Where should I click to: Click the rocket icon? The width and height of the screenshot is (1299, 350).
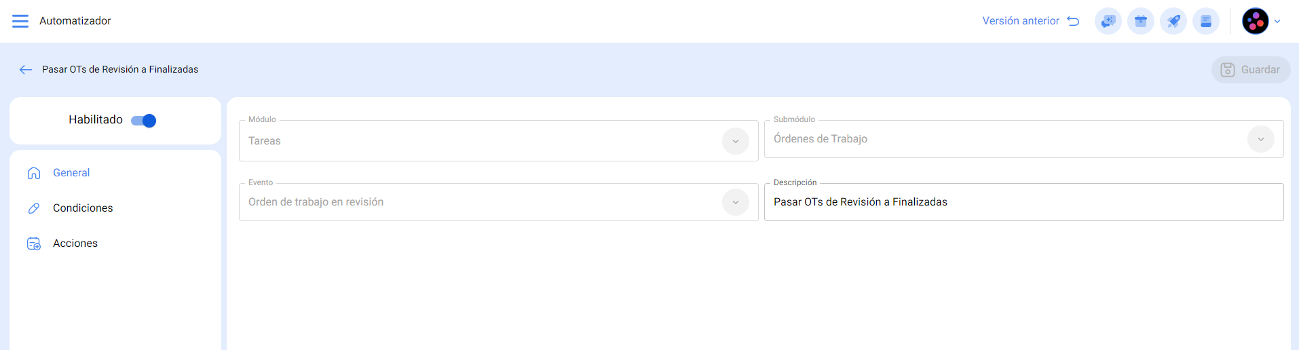(1173, 21)
